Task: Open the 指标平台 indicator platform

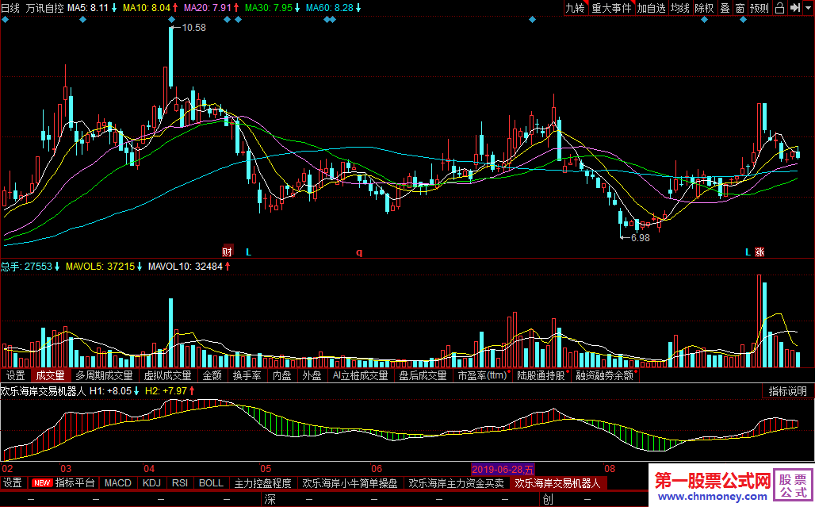Action: pyautogui.click(x=75, y=483)
